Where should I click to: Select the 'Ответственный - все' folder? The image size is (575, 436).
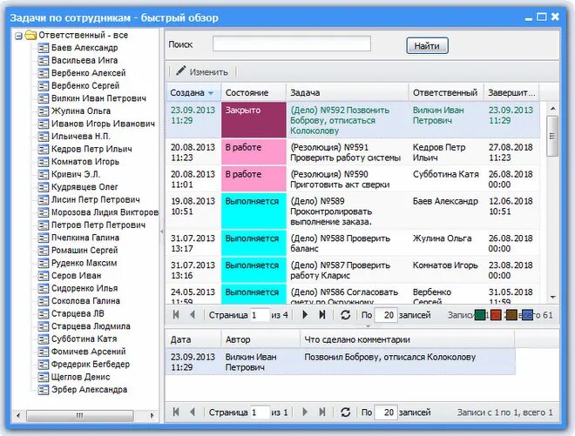(83, 35)
